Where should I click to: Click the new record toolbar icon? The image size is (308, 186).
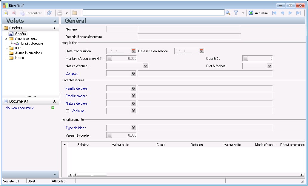tap(6, 13)
